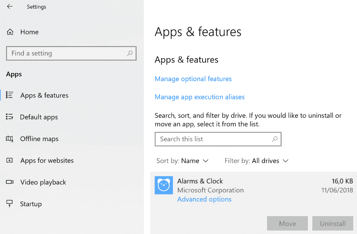357x234 pixels.
Task: Open Startup apps settings
Action: (31, 204)
